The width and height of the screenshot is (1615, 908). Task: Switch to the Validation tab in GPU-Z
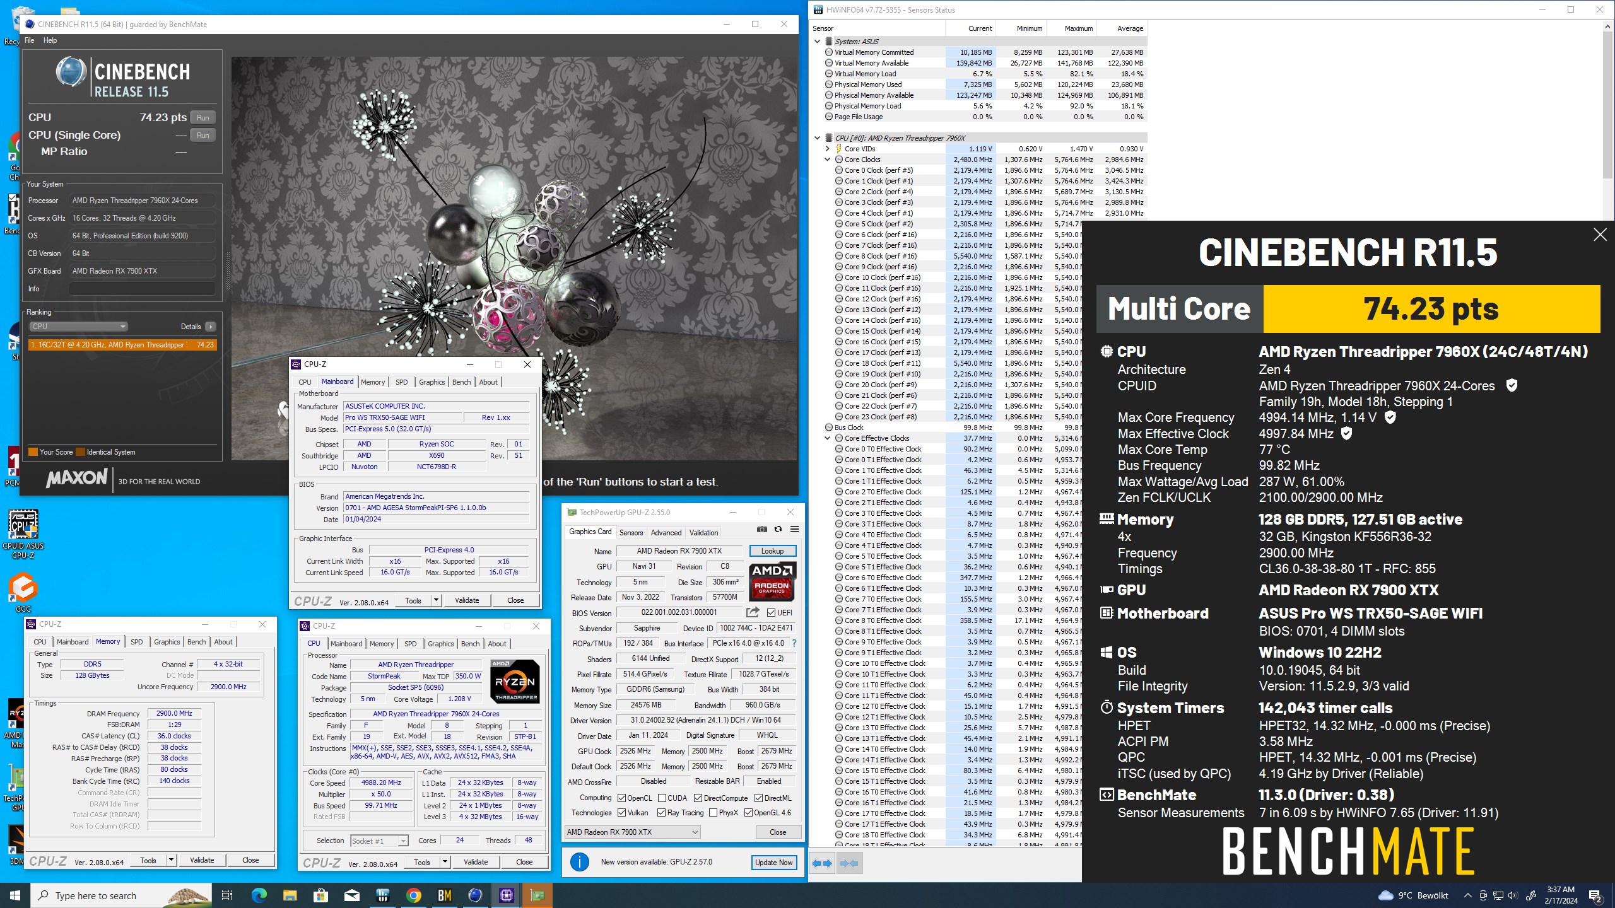pyautogui.click(x=703, y=533)
